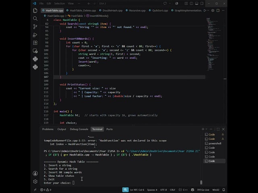Open the Extensions view
Image resolution: width=258 pixels, height=193 pixels.
pyautogui.click(x=35, y=43)
